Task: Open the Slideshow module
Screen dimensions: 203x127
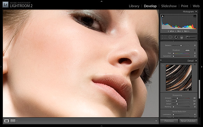Action: (x=169, y=6)
